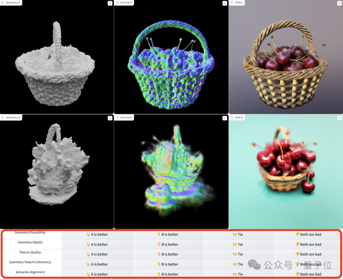Select 'A is better' for Geometry Plausibility
Screen dimensions: 343x279
(x=96, y=234)
